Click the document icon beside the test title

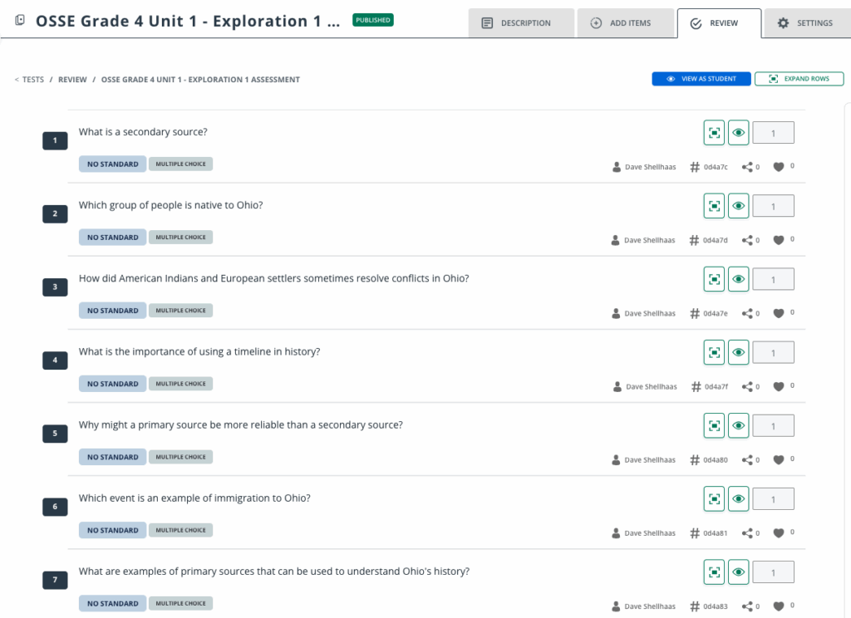pyautogui.click(x=20, y=21)
